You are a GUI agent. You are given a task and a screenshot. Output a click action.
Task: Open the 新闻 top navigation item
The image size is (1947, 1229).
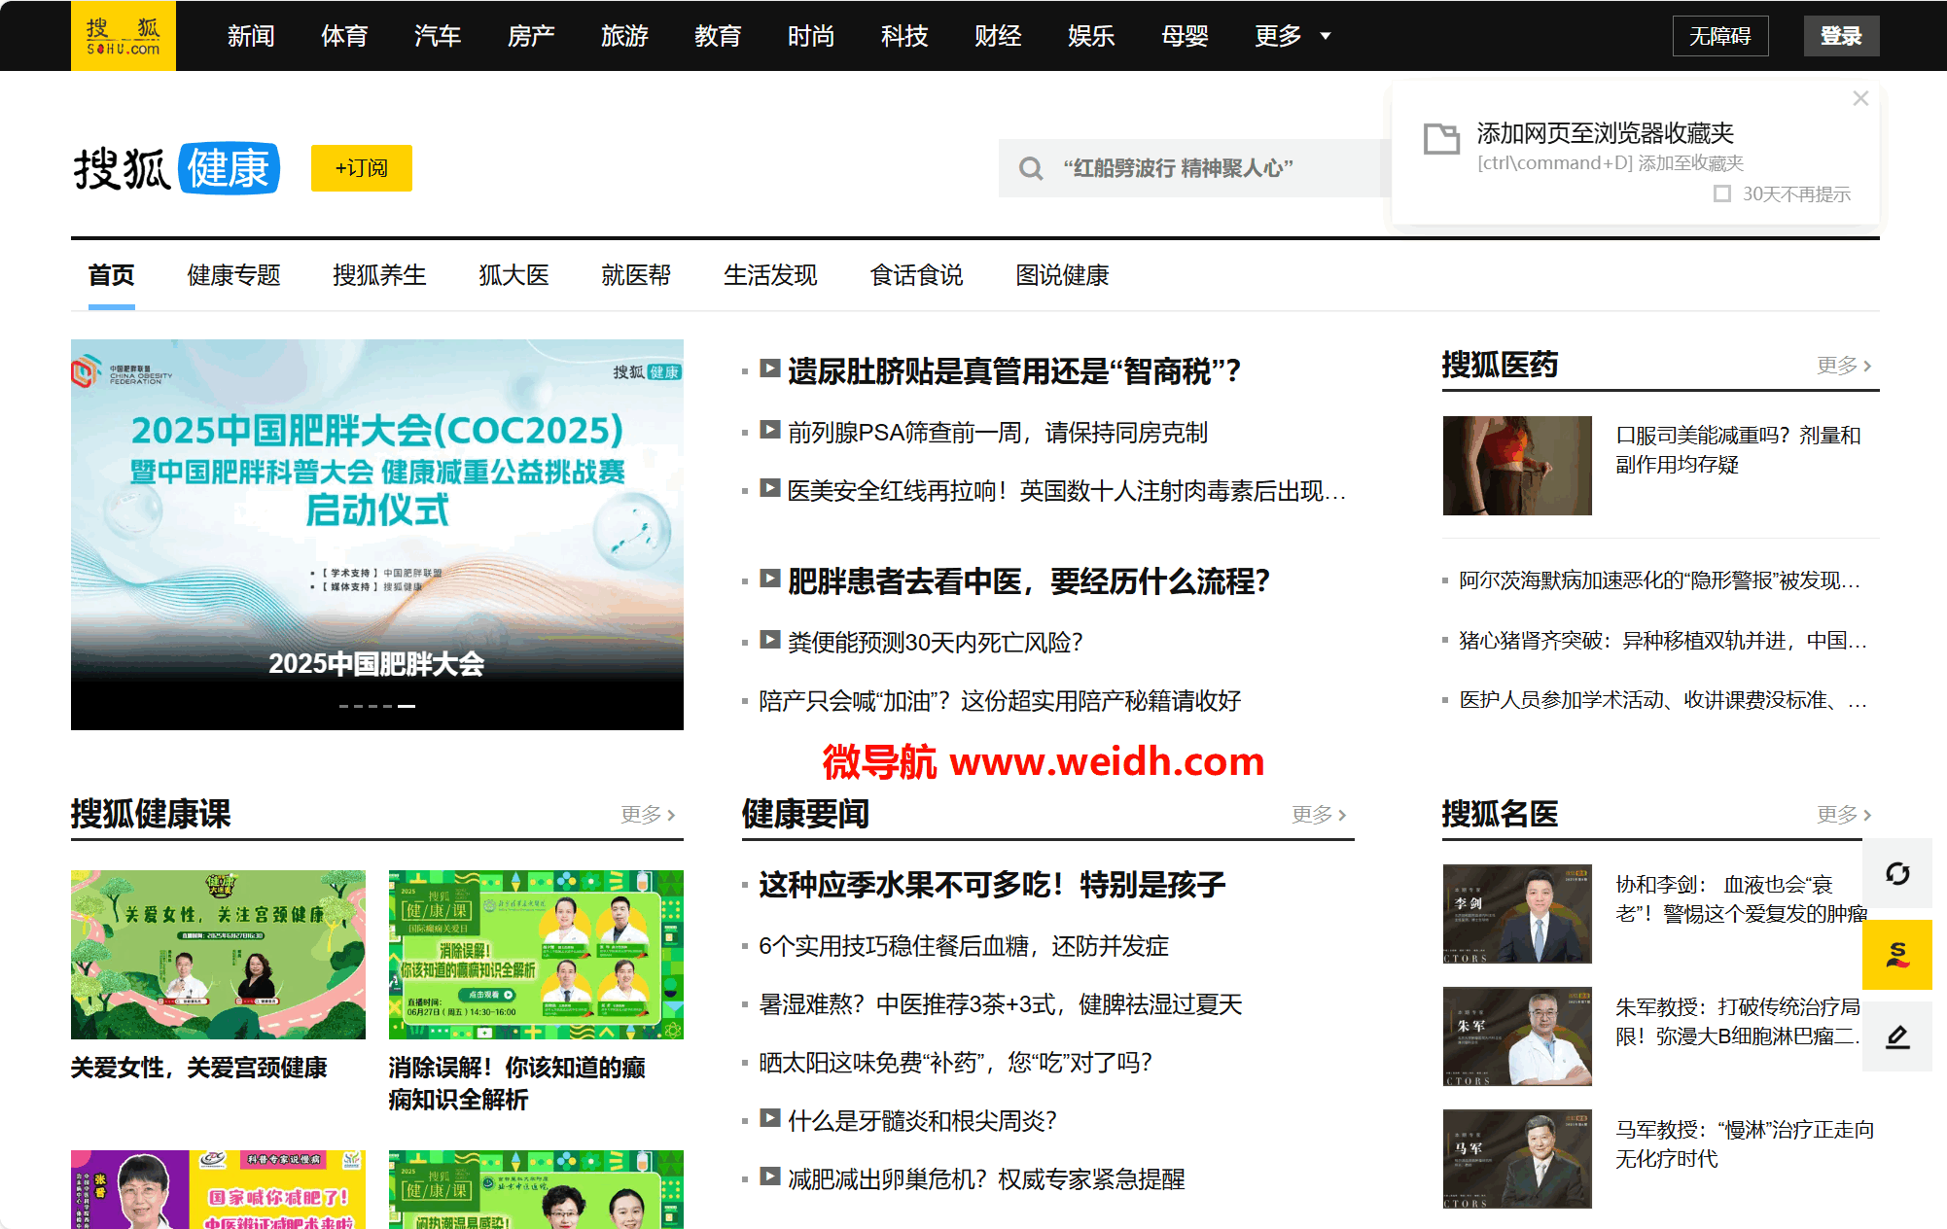[x=251, y=36]
